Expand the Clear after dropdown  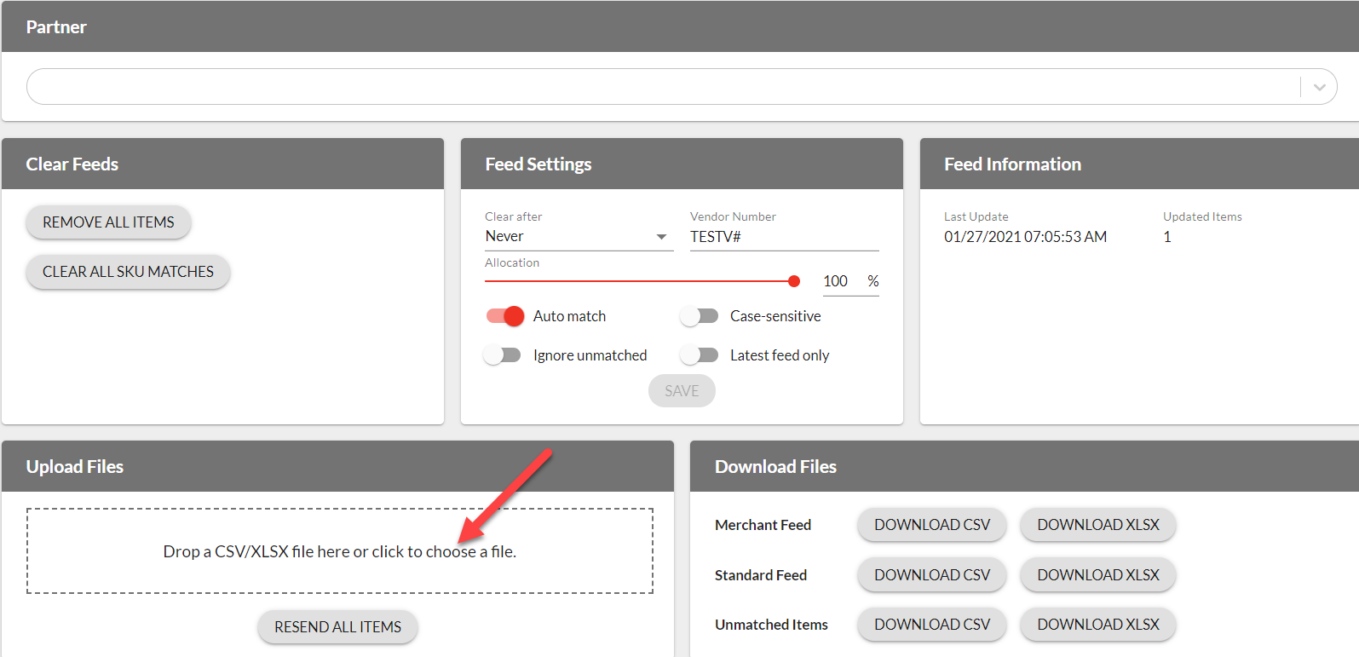578,237
